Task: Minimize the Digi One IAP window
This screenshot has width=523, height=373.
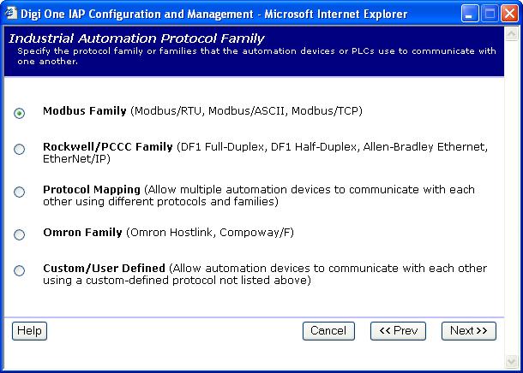Action: coord(469,13)
